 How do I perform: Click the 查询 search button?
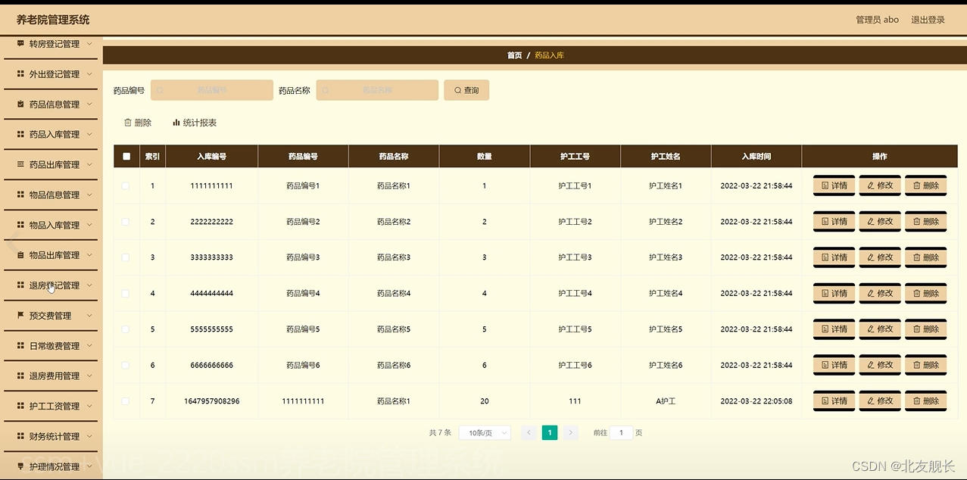pos(466,89)
